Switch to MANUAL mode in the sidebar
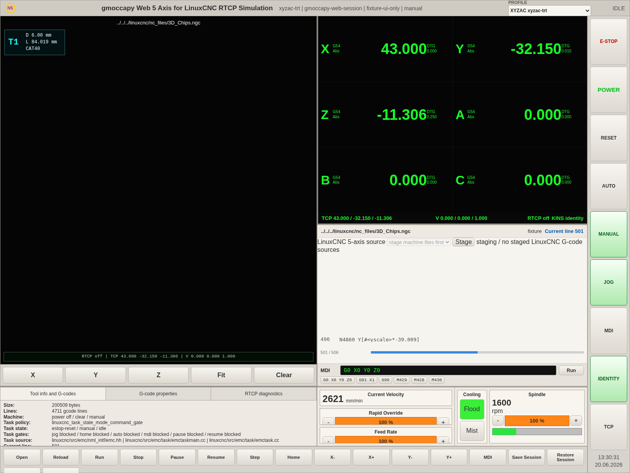Image resolution: width=630 pixels, height=473 pixels. [x=608, y=234]
